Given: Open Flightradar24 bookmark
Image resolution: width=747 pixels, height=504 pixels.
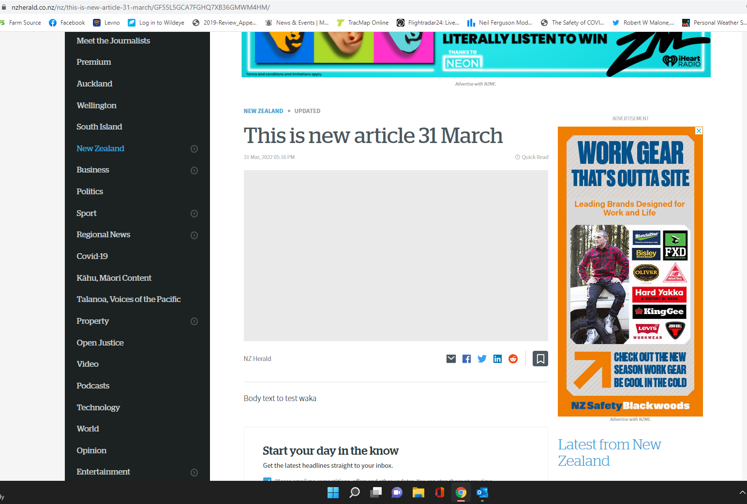Looking at the screenshot, I should (428, 23).
